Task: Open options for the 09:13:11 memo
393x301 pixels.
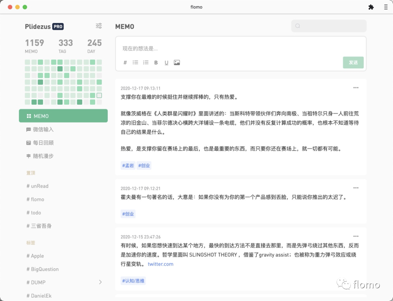Action: [x=356, y=88]
